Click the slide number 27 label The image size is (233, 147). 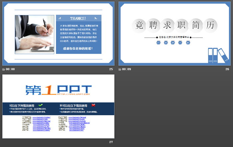[x=111, y=142]
